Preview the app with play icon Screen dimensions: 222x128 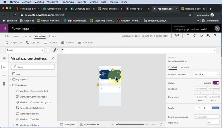pyautogui.click(x=201, y=36)
